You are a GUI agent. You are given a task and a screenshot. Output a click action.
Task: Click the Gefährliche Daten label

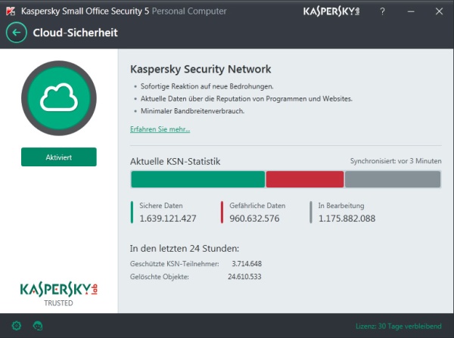[257, 206]
